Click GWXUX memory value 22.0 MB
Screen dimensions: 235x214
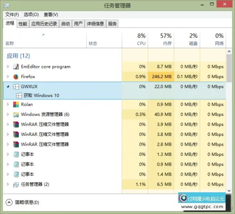(163, 86)
